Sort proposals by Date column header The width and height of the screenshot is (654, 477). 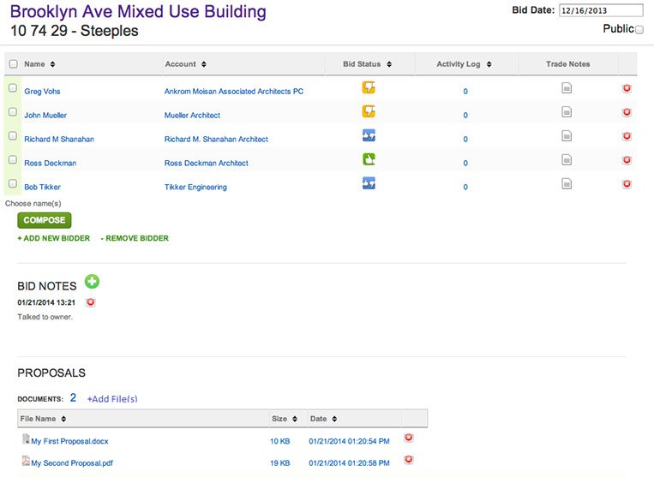(322, 419)
